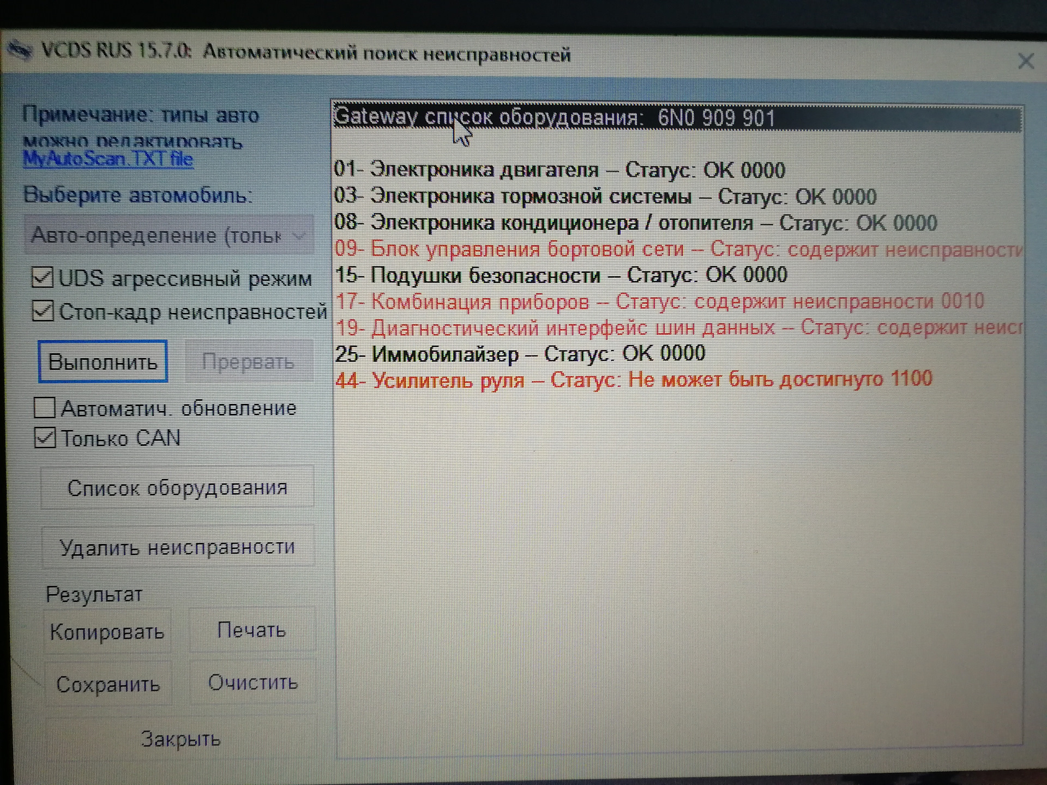The height and width of the screenshot is (785, 1047).
Task: Click the Печать button
Action: tap(251, 630)
